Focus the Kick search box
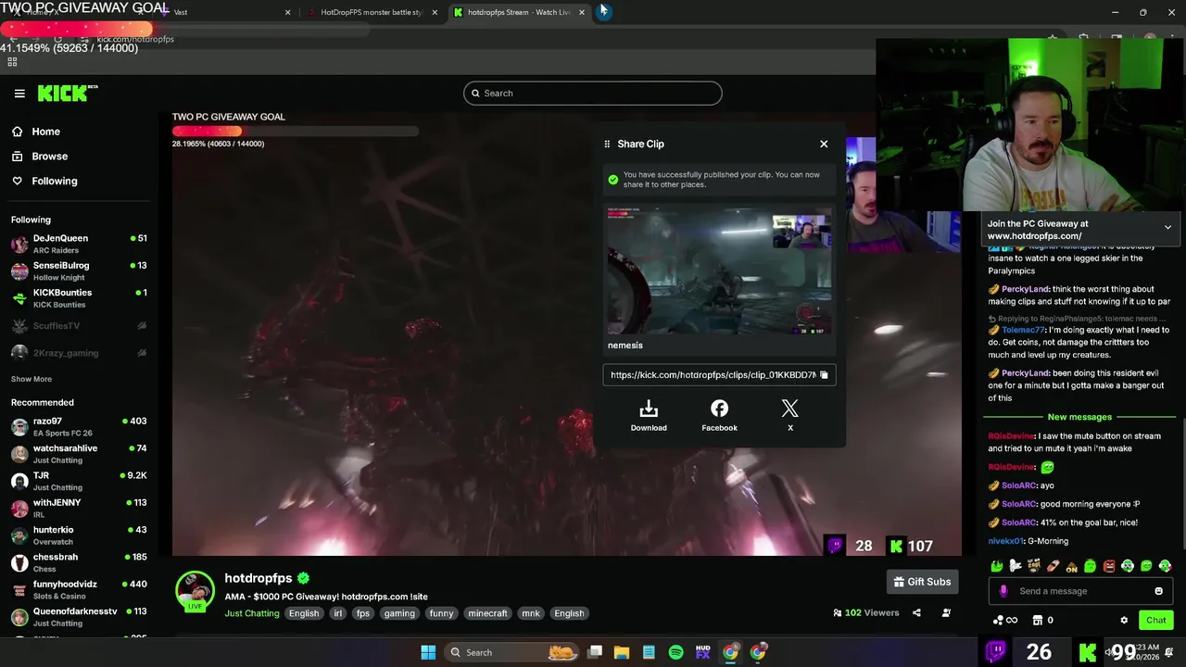Screen dimensions: 1186x667 tap(593, 93)
